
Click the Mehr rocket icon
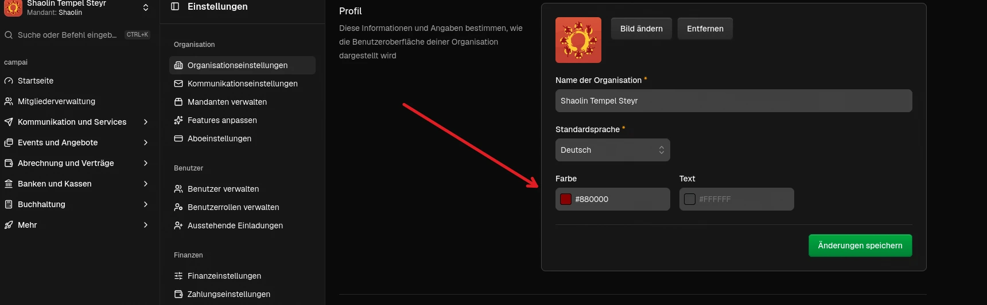9,225
